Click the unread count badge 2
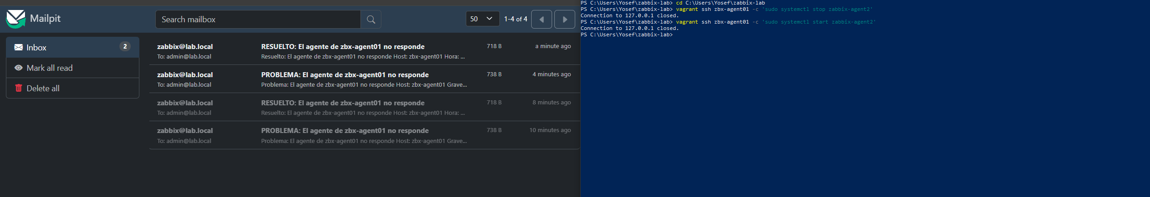Image resolution: width=1150 pixels, height=197 pixels. 125,47
